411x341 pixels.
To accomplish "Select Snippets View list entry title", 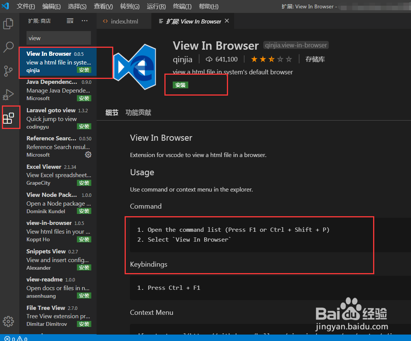I will click(46, 251).
